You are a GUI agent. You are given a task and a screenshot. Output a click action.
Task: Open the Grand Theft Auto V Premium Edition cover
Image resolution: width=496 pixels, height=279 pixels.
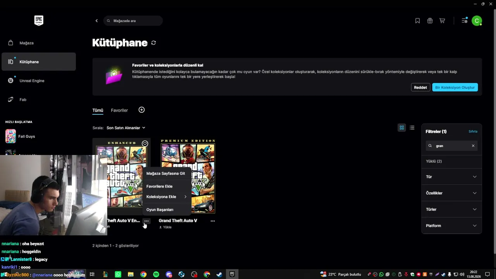[x=188, y=176]
